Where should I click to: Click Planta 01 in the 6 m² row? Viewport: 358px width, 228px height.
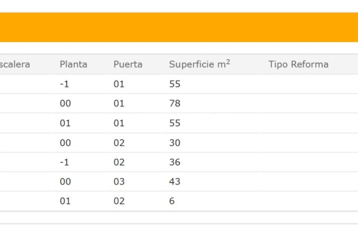(x=65, y=201)
